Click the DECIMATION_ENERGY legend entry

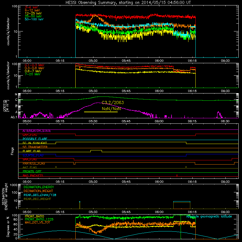(39, 187)
